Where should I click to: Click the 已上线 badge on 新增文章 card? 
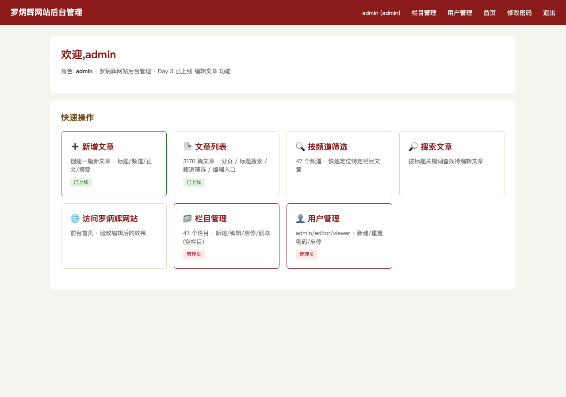81,182
